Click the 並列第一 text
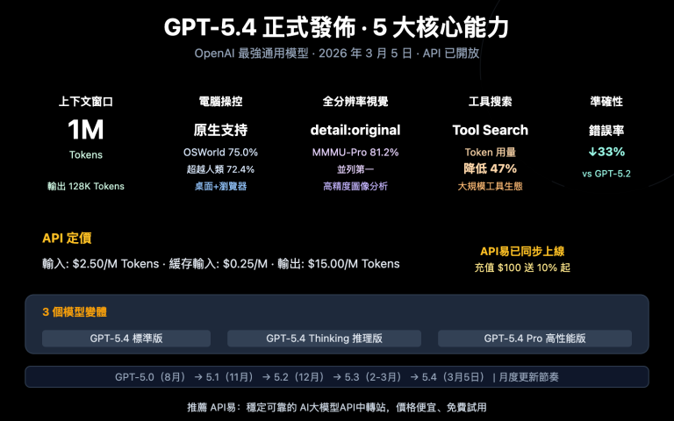Viewport: 674px width, 421px height. pos(355,169)
